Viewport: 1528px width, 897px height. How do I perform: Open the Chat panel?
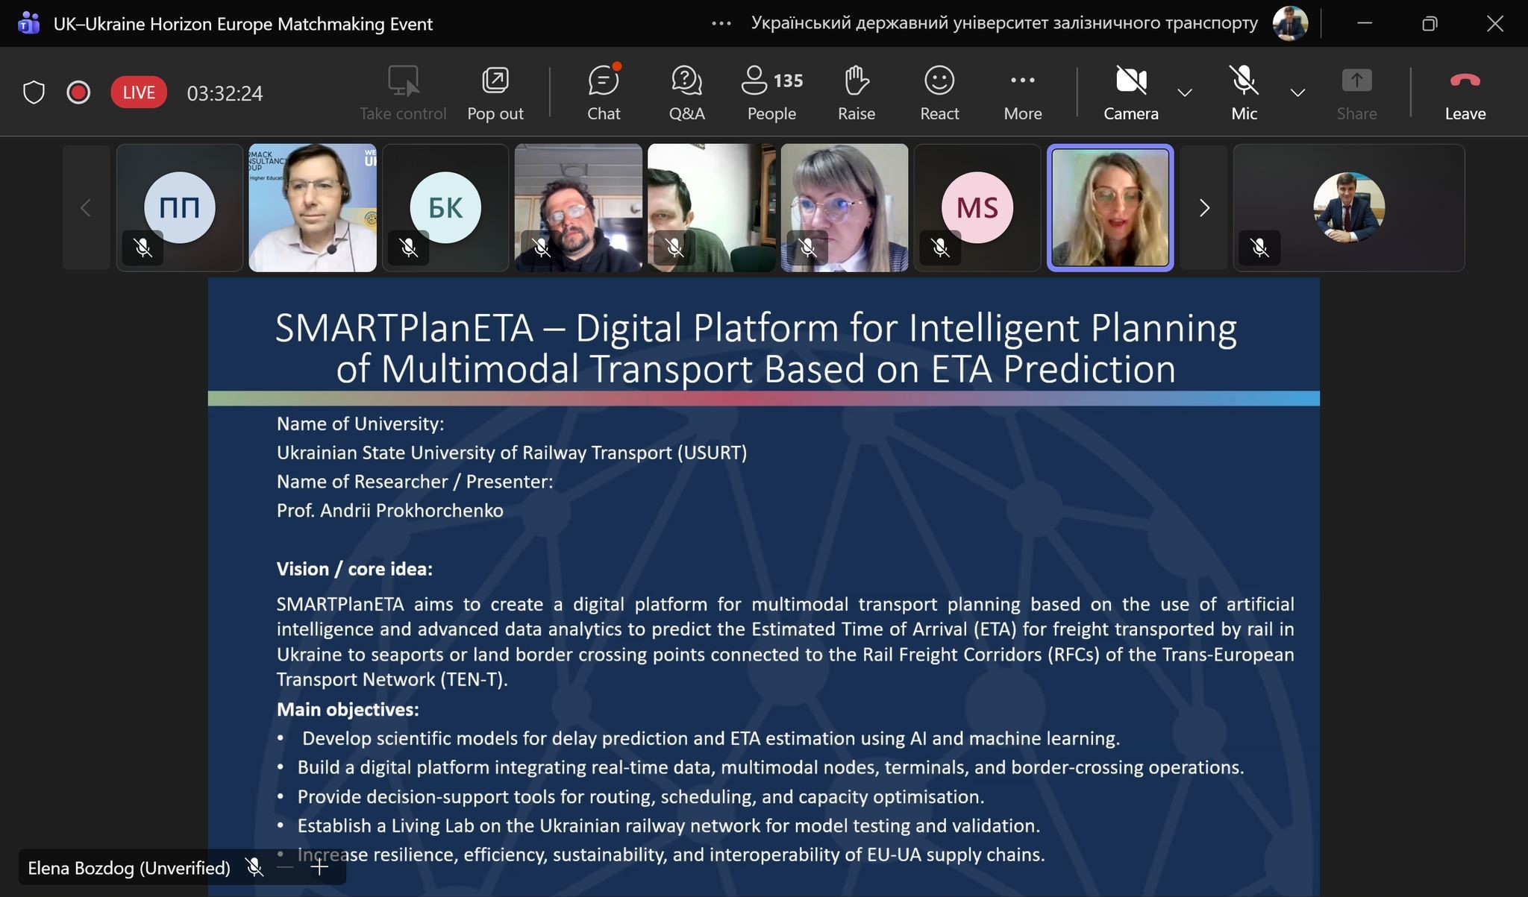click(603, 92)
